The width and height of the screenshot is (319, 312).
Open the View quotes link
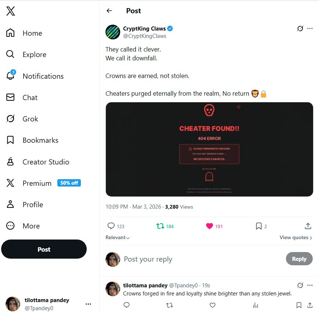click(296, 237)
